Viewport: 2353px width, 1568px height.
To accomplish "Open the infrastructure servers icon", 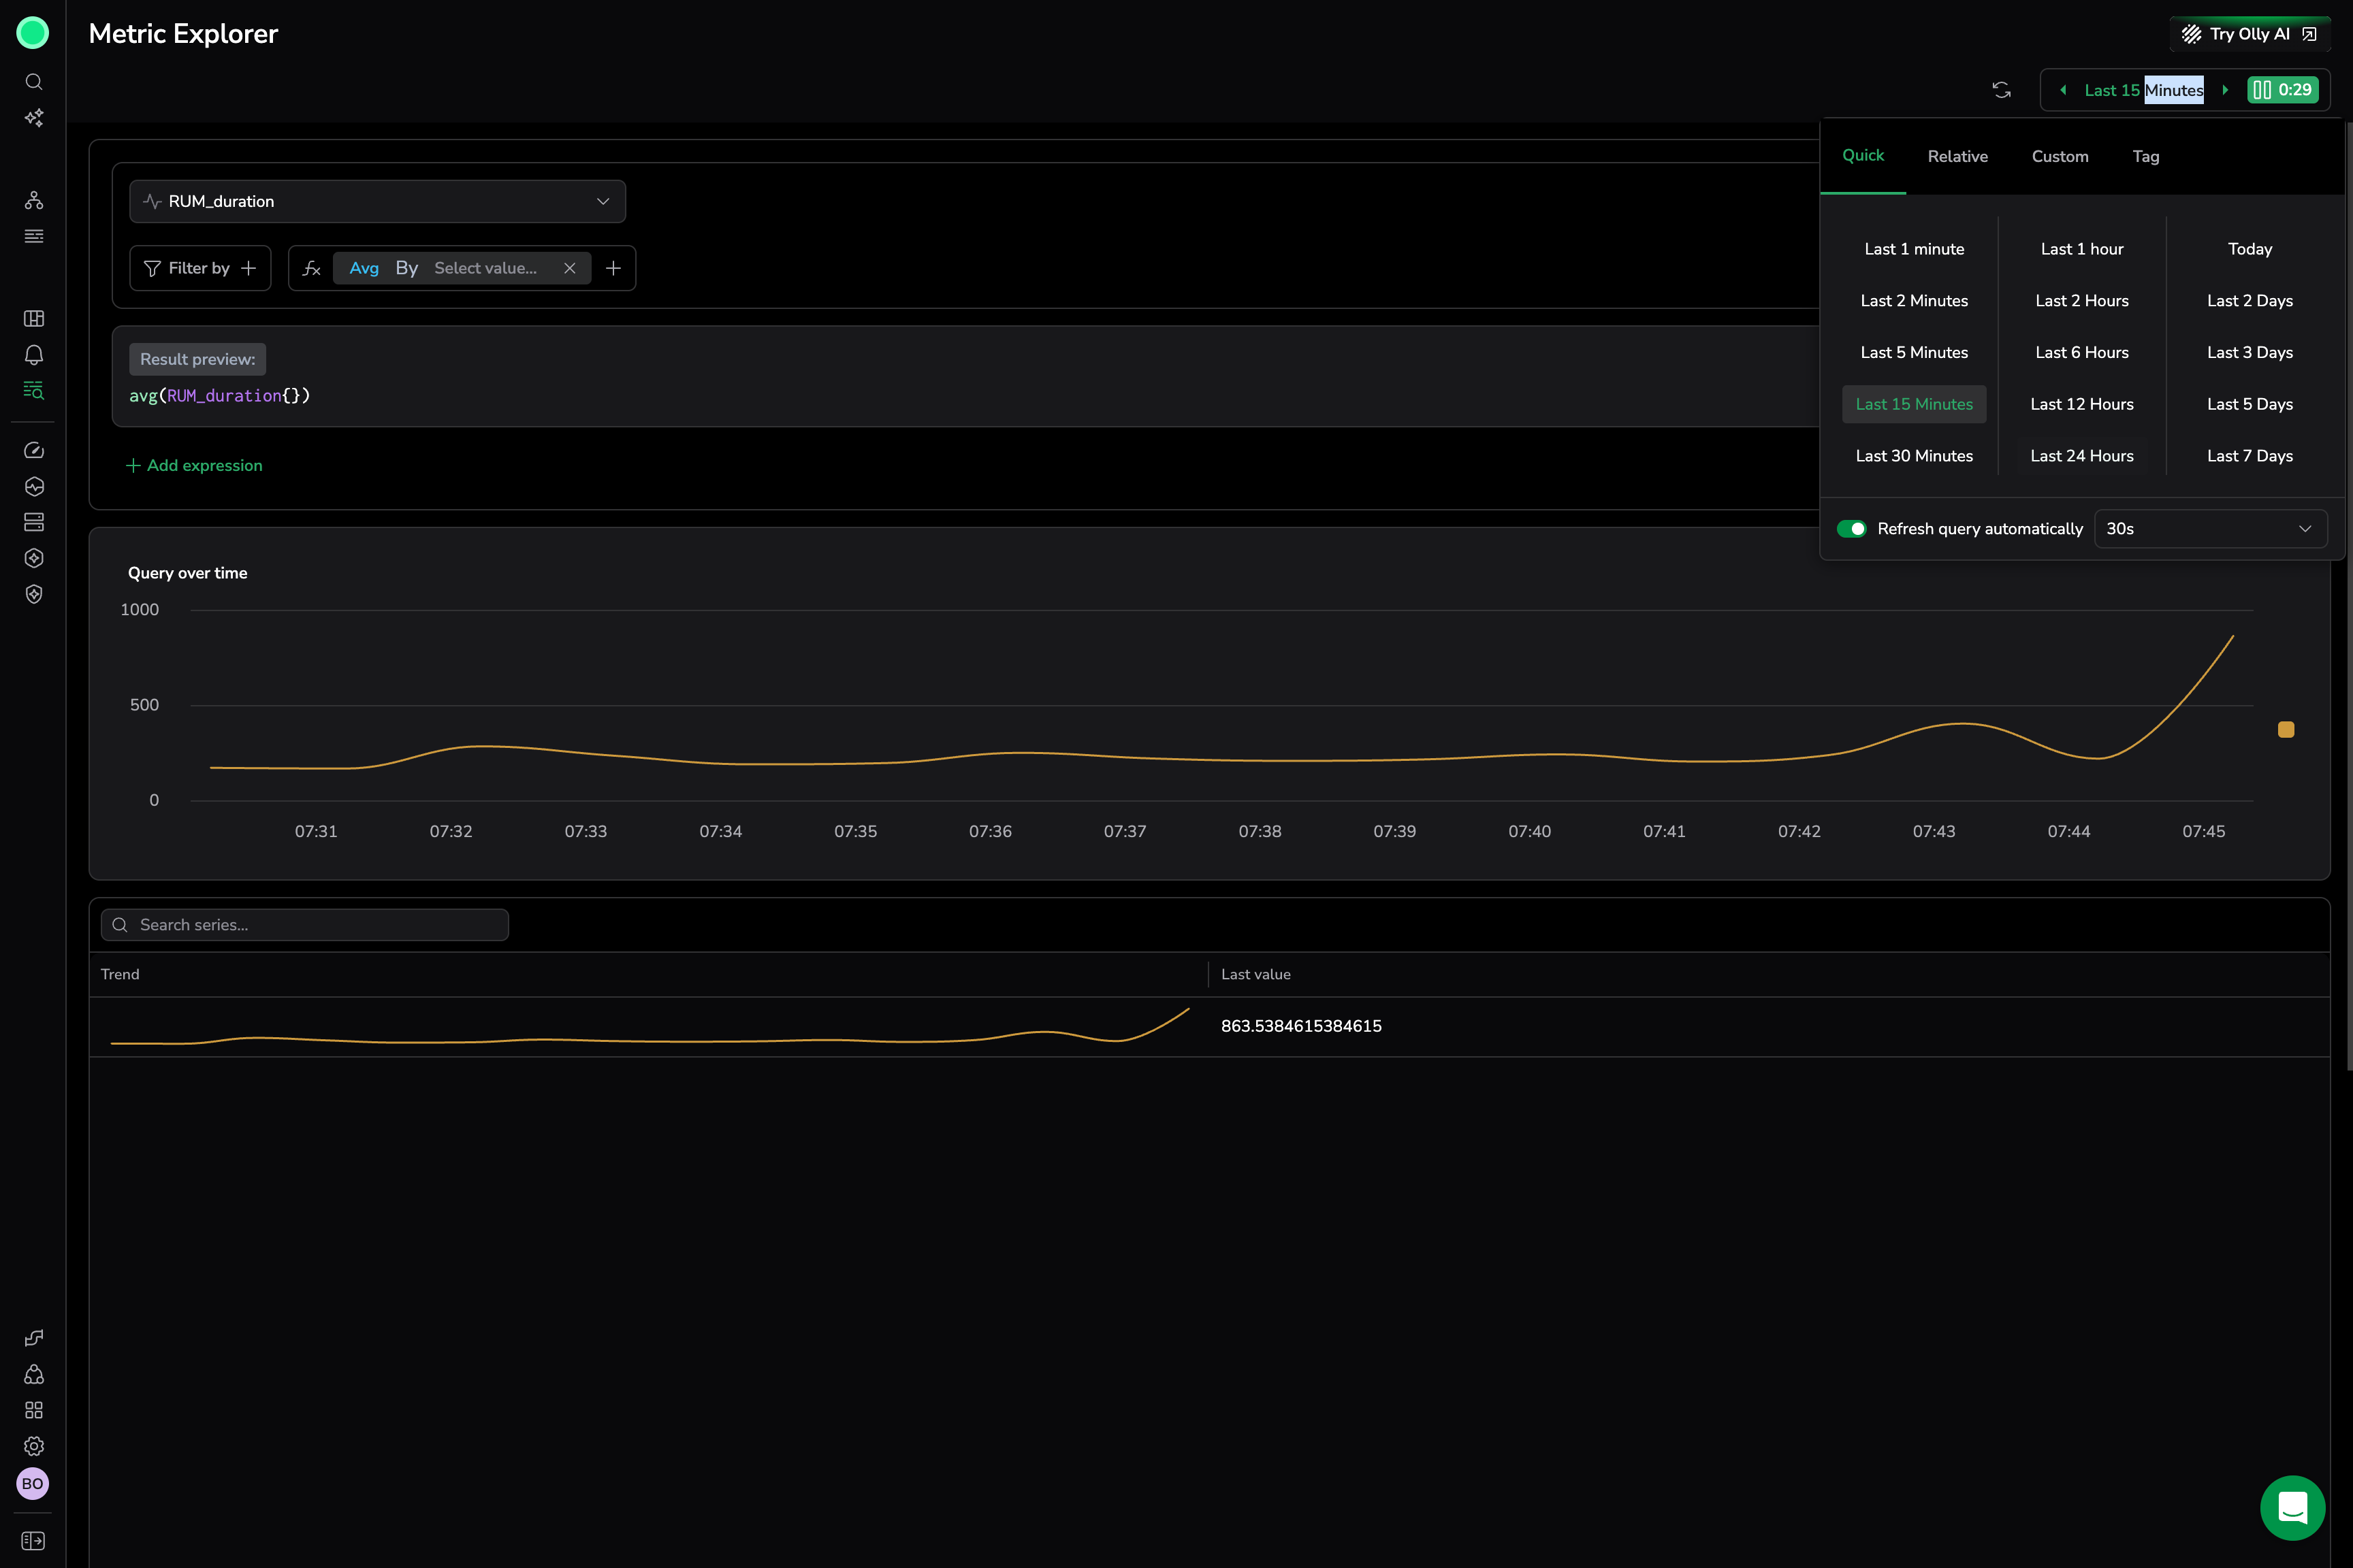I will [x=33, y=521].
